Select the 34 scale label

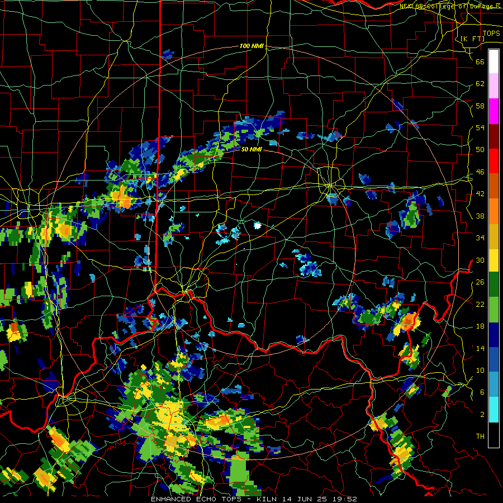click(x=480, y=238)
